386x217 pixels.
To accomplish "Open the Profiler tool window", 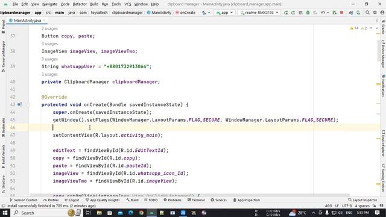I will coord(51,200).
